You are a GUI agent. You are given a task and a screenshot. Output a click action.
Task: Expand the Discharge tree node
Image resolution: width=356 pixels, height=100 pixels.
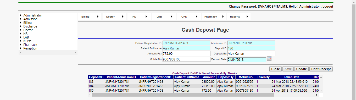[21, 26]
